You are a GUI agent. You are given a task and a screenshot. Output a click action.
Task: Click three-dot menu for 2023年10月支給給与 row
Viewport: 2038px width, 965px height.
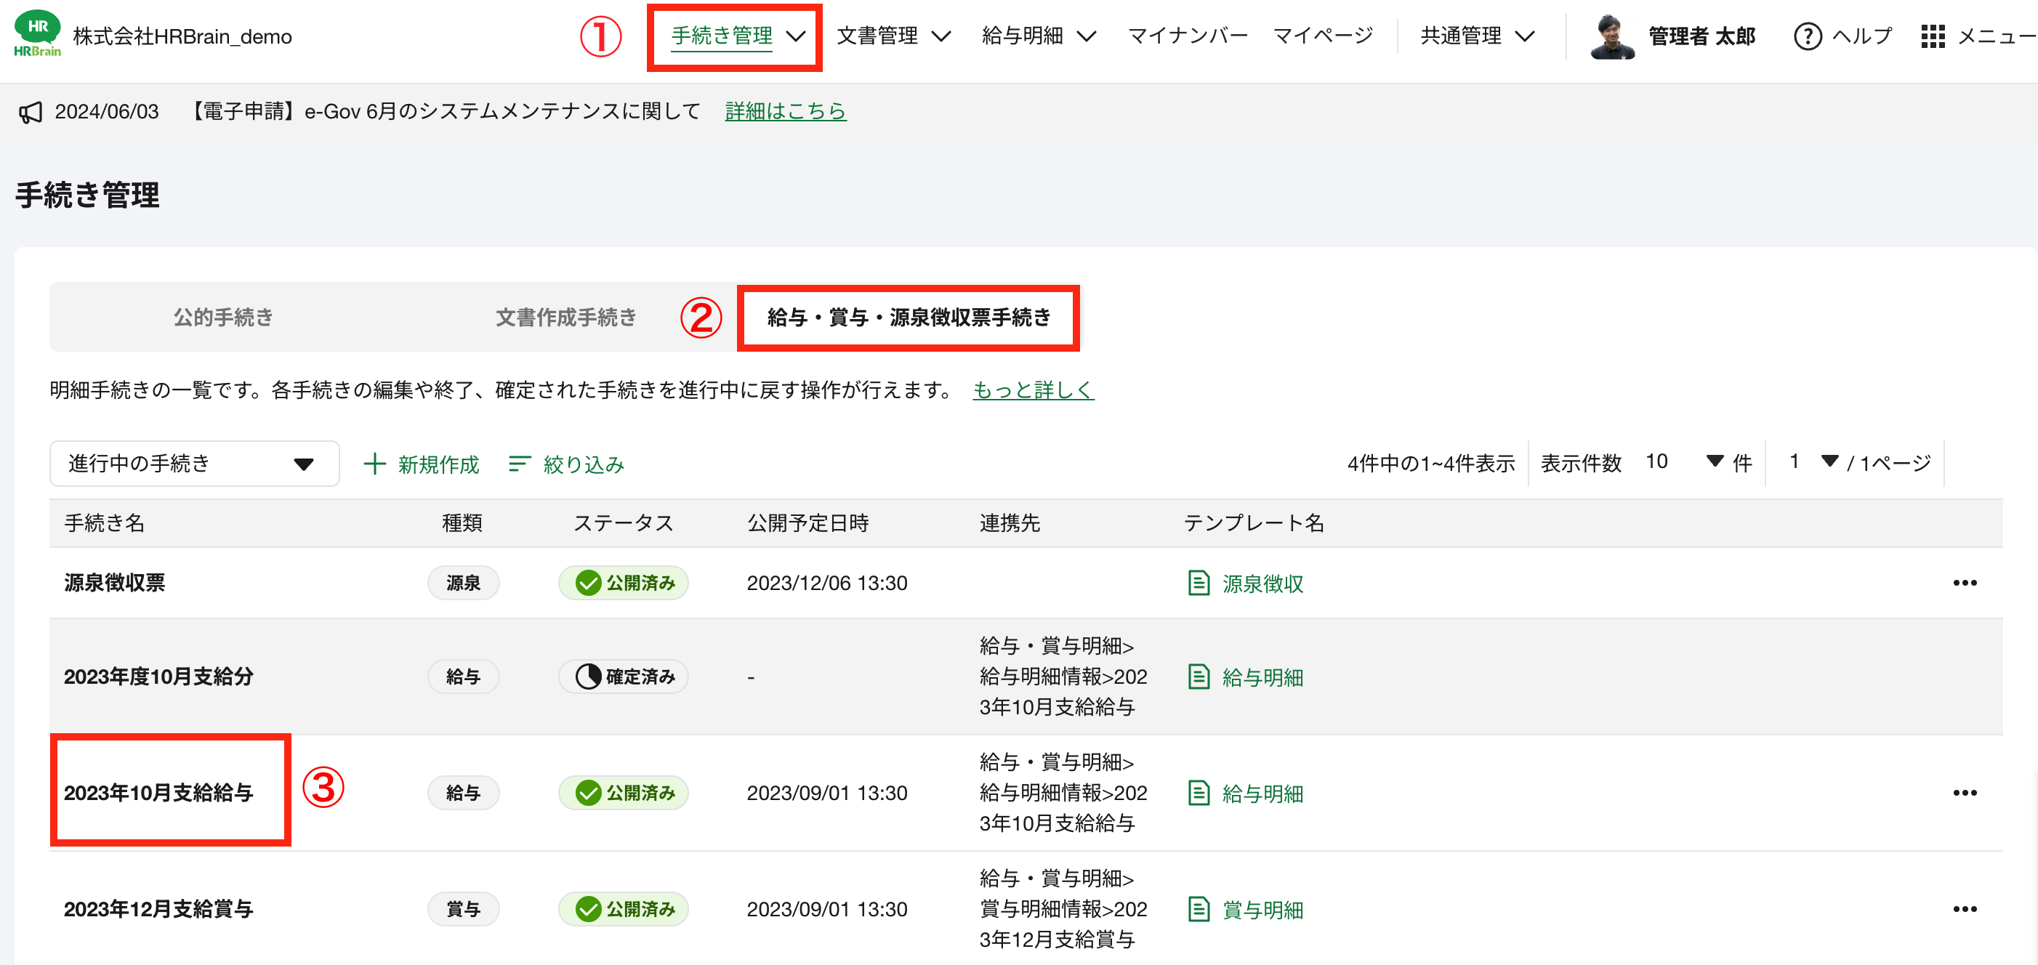[1964, 794]
